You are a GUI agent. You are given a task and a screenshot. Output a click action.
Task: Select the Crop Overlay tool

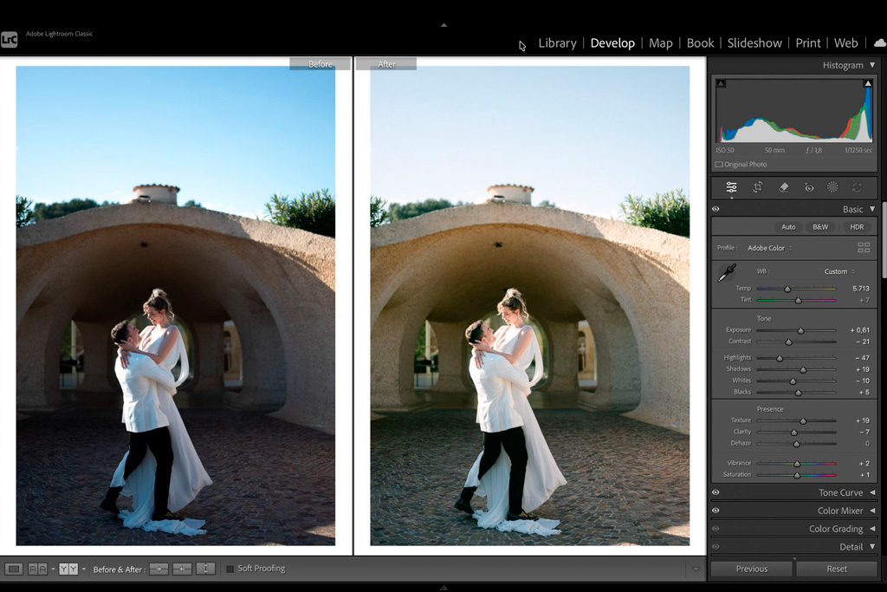(758, 187)
